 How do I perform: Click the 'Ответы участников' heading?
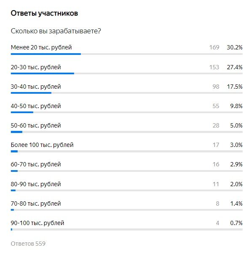coord(44,14)
